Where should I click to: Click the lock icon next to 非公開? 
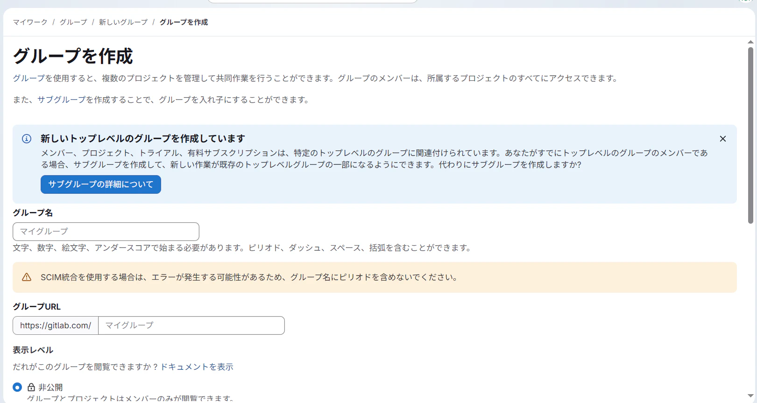[x=31, y=387]
